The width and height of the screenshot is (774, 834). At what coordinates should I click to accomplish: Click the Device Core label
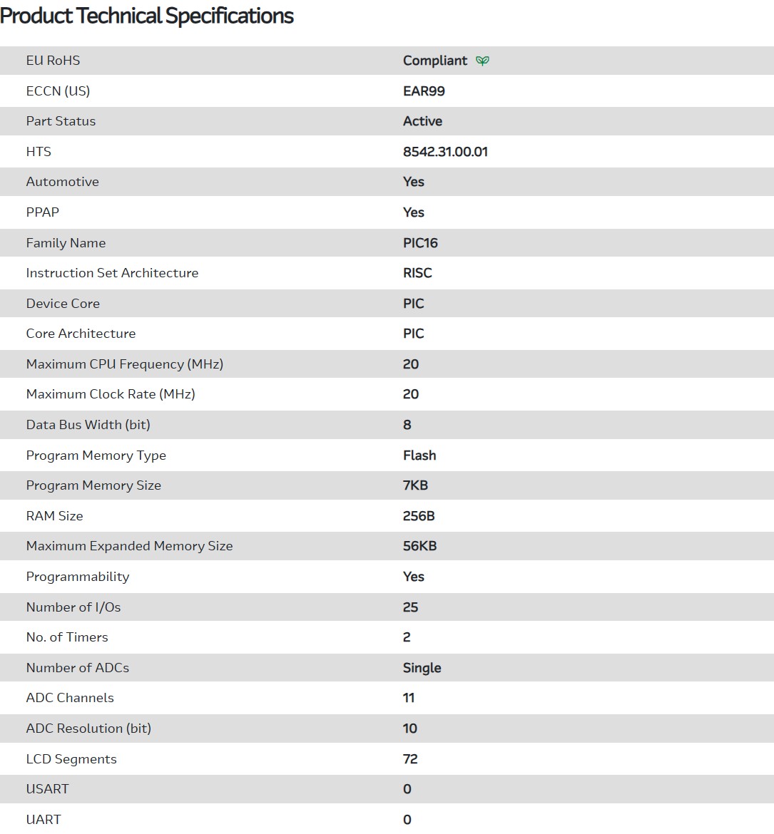pos(63,304)
